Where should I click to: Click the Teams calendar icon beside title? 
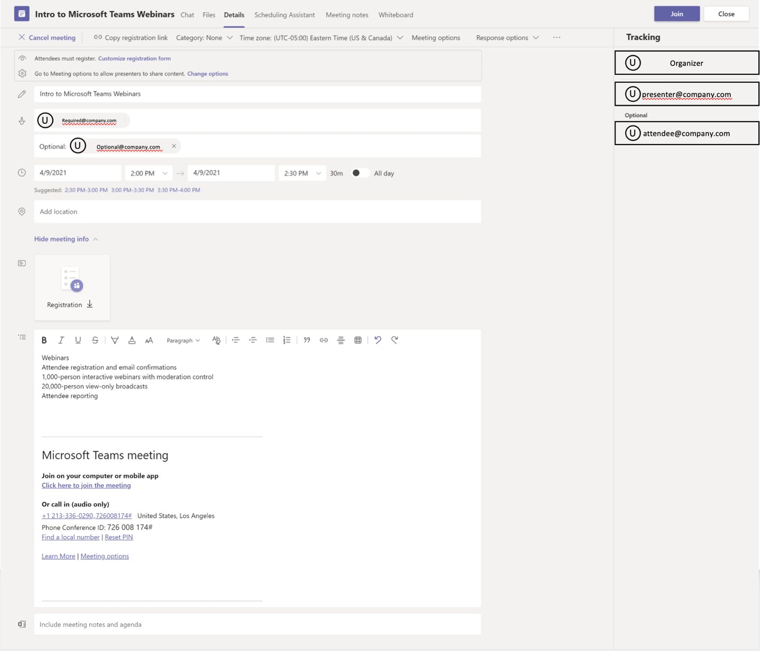pos(22,14)
